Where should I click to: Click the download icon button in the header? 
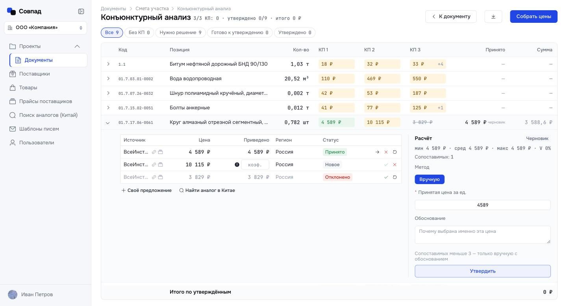493,17
